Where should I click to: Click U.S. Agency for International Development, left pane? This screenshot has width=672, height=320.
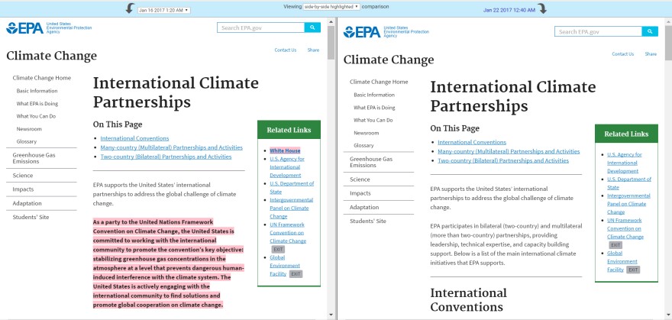pyautogui.click(x=287, y=167)
